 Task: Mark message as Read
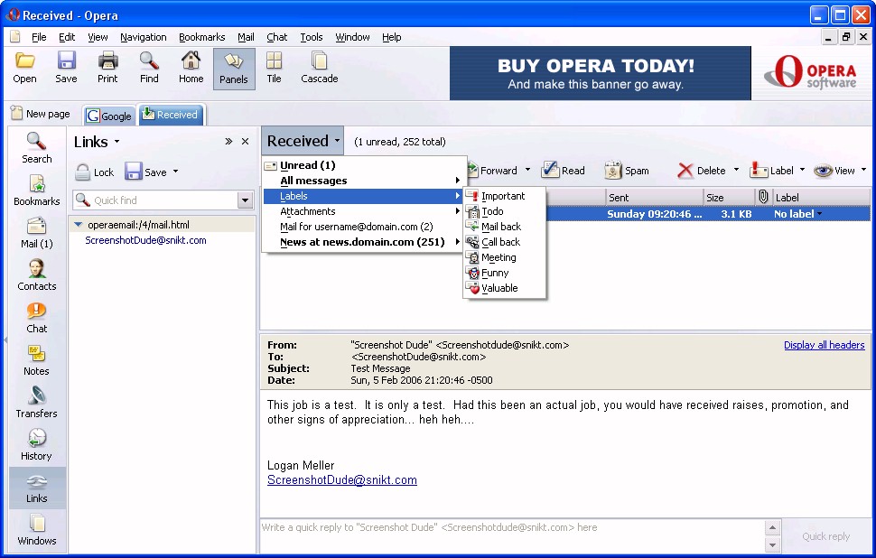pos(564,171)
